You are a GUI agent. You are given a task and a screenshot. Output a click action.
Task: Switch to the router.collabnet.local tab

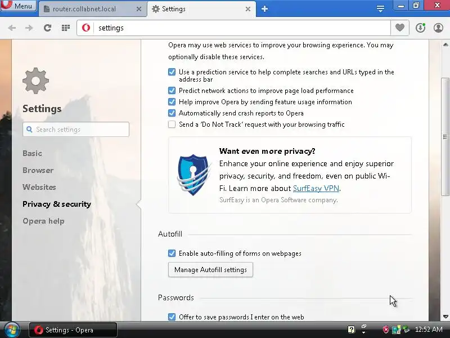point(84,9)
